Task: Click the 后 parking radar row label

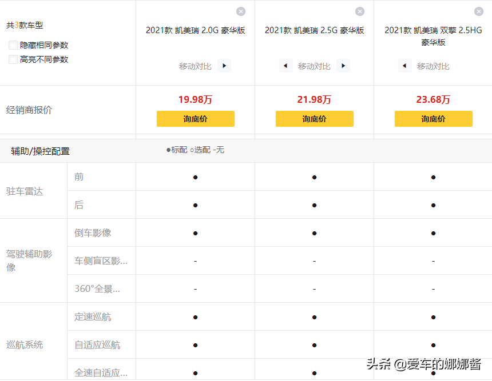Action: [x=79, y=205]
